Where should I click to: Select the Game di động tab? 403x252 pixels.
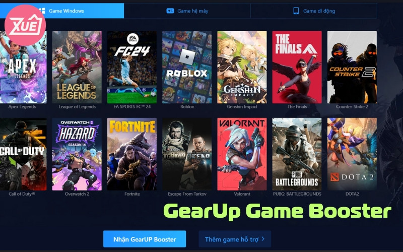314,11
